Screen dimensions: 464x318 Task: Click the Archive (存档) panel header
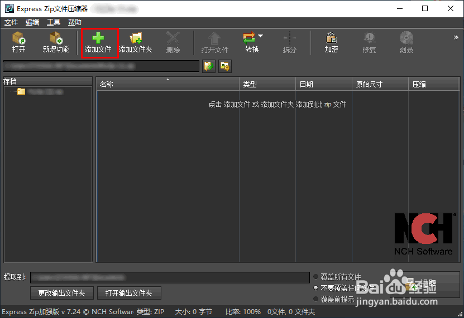pyautogui.click(x=47, y=81)
